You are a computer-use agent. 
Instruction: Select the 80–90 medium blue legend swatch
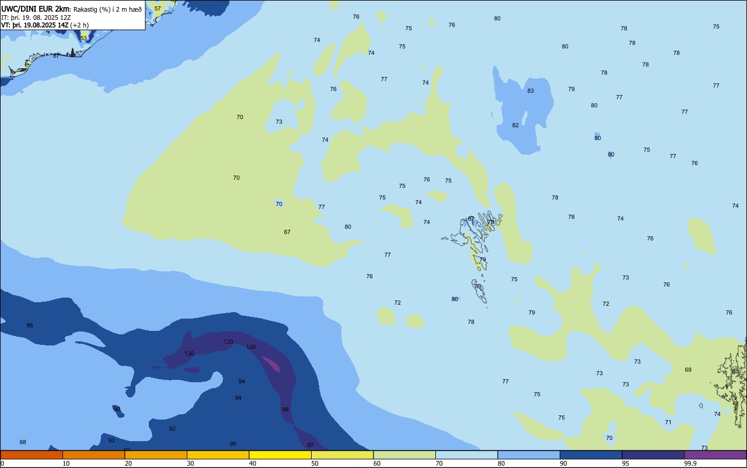(529, 455)
